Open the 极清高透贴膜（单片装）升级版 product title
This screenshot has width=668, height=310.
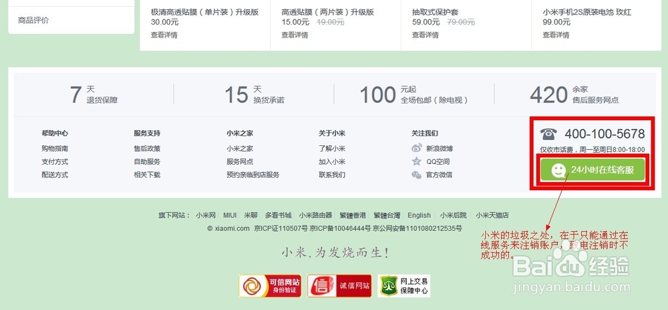click(205, 12)
